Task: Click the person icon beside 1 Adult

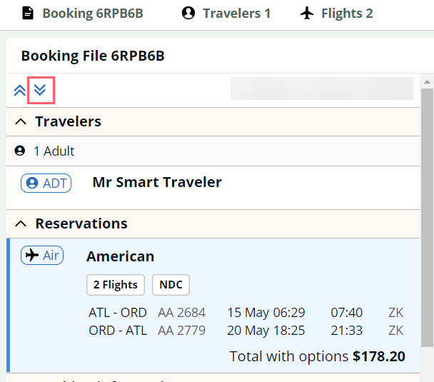Action: pos(20,151)
